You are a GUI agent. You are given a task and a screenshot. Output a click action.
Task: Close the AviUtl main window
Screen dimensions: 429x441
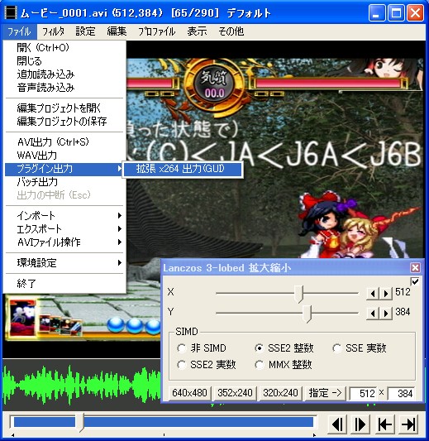(415, 13)
